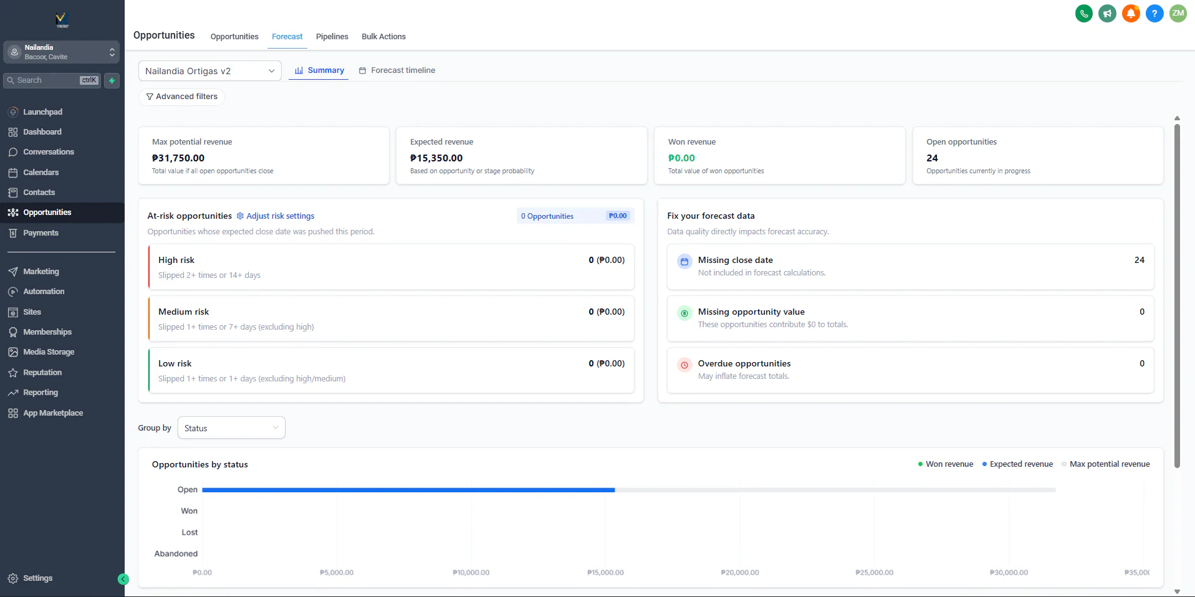This screenshot has width=1195, height=597.
Task: Click the blue help question mark icon
Action: click(x=1154, y=13)
